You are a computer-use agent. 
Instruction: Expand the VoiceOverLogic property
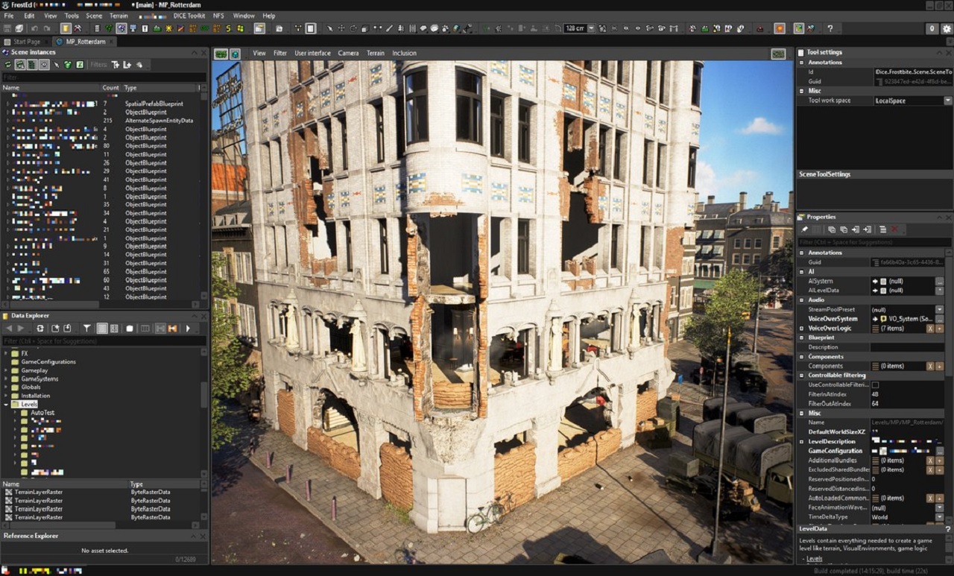tap(802, 328)
